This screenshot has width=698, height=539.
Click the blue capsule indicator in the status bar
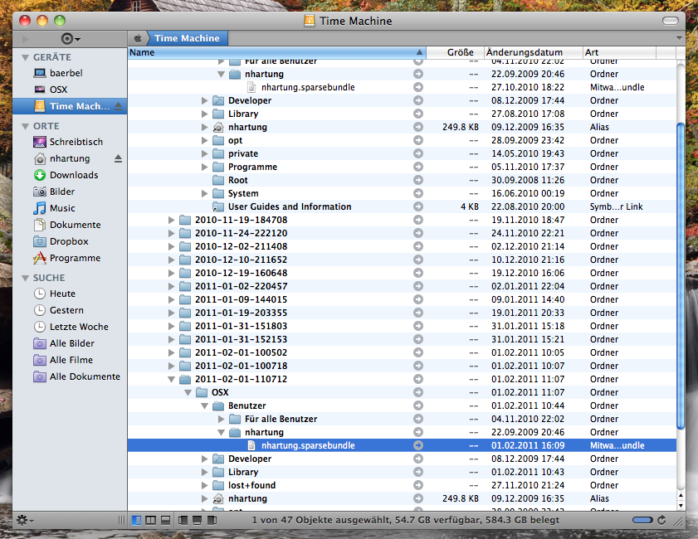click(x=642, y=520)
